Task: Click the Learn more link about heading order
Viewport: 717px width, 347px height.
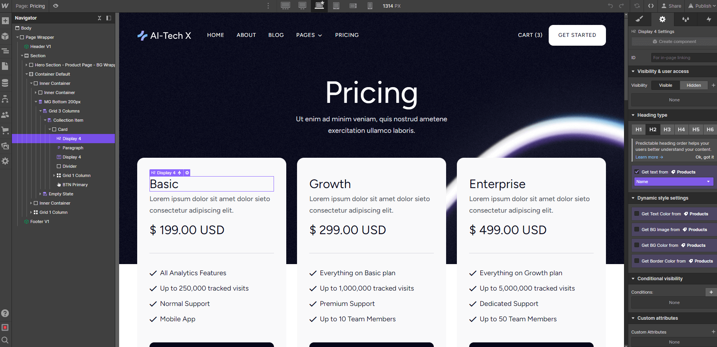Action: click(x=647, y=157)
